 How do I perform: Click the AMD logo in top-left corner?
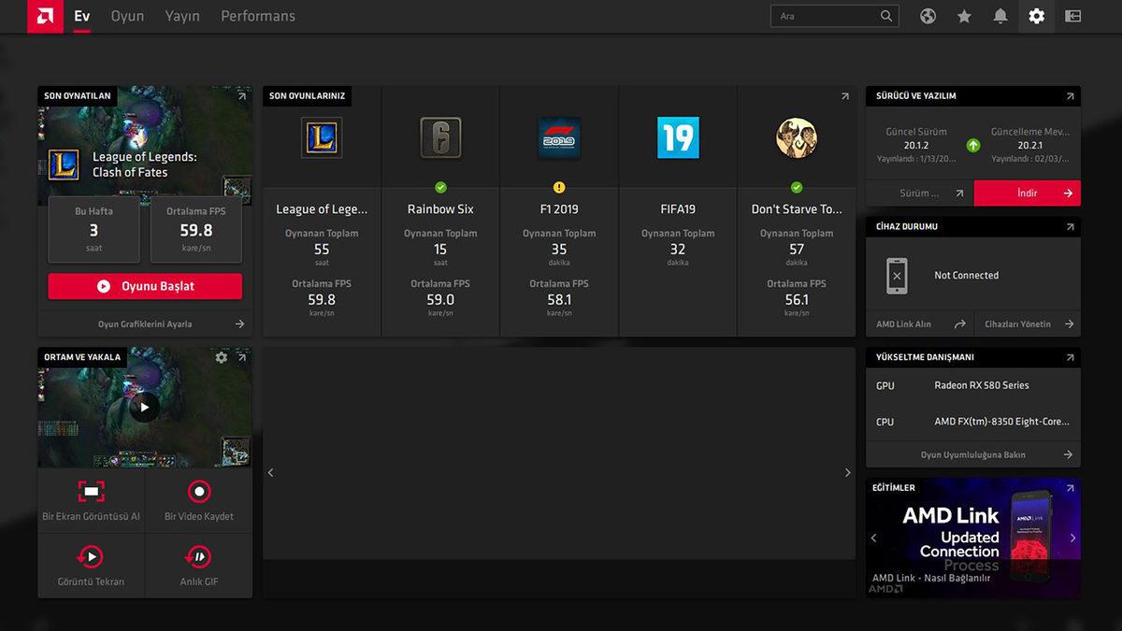[x=45, y=17]
